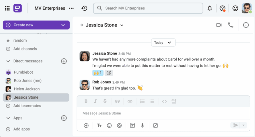Image resolution: width=255 pixels, height=137 pixels.
Task: Click the Message Jessica Stone input field
Action: coord(163,113)
